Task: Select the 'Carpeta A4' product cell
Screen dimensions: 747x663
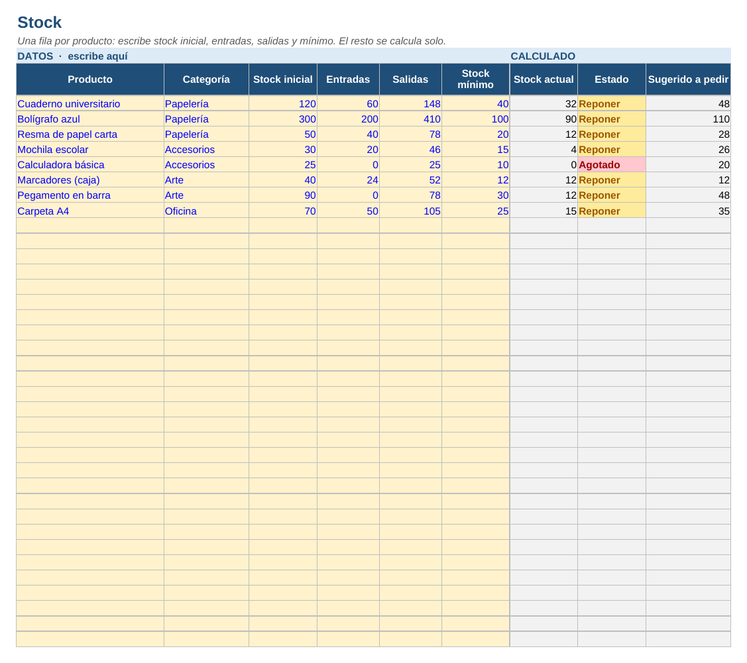Action: 90,211
